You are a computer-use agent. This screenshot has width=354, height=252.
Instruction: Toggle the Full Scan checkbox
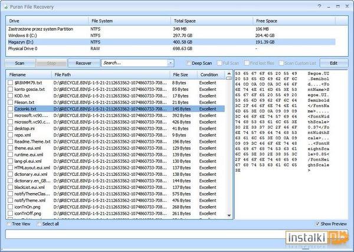[x=219, y=63]
